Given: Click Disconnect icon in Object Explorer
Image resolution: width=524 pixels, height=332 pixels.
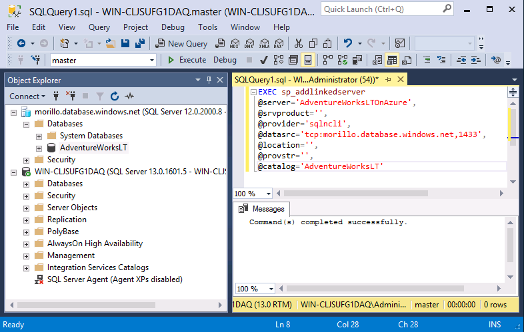Looking at the screenshot, I should (x=71, y=96).
